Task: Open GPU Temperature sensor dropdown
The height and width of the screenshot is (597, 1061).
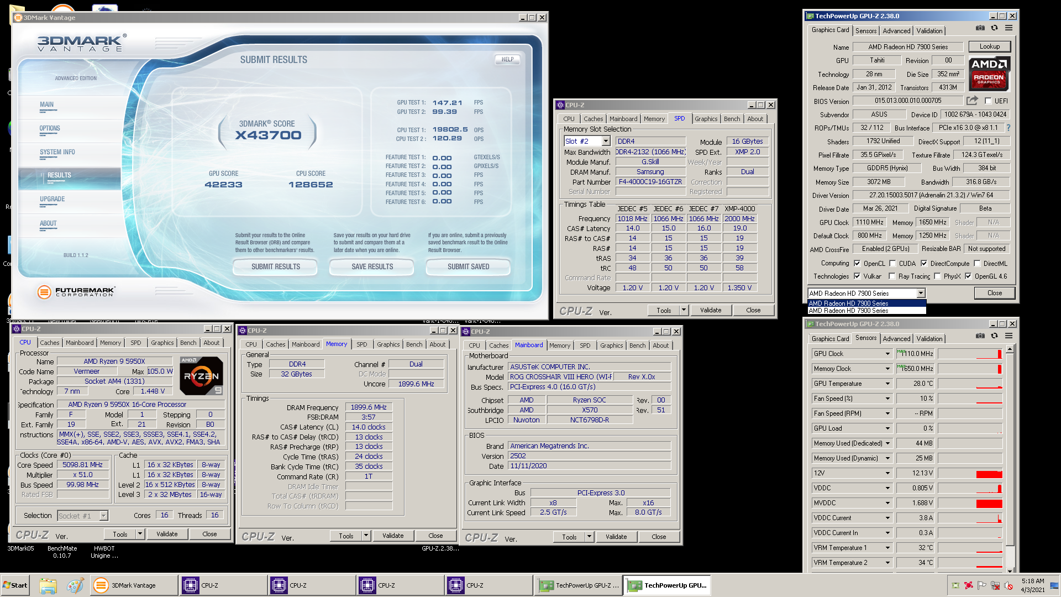Action: point(888,384)
